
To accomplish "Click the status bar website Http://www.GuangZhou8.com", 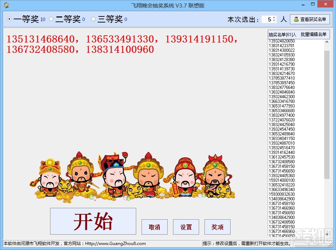I will pos(115,243).
